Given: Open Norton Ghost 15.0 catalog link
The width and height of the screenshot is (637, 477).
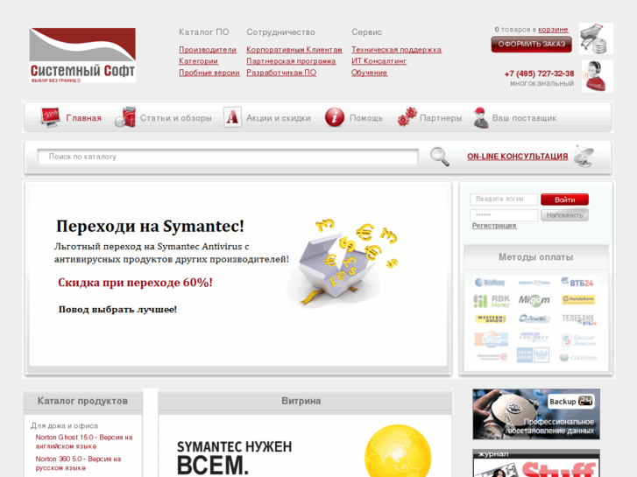Looking at the screenshot, I should coord(84,442).
